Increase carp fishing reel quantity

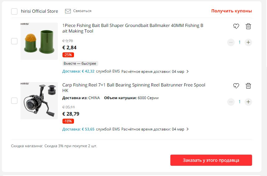pos(248,102)
